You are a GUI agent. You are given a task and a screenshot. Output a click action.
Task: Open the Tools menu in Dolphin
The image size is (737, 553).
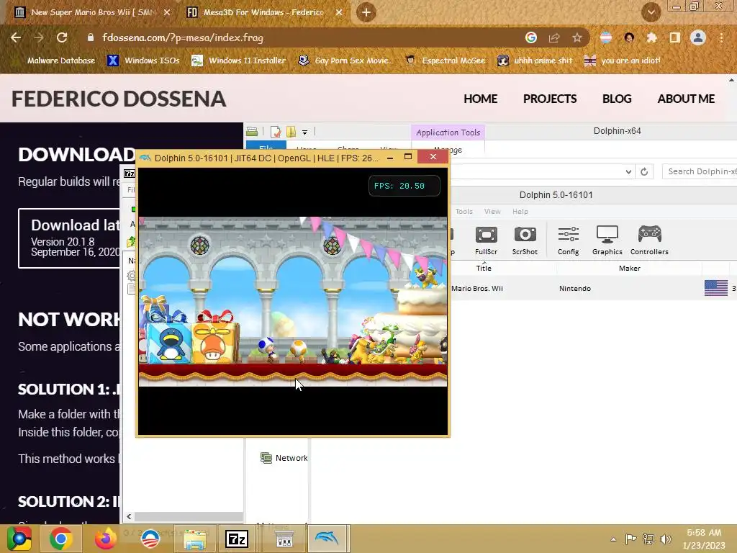[x=464, y=212]
